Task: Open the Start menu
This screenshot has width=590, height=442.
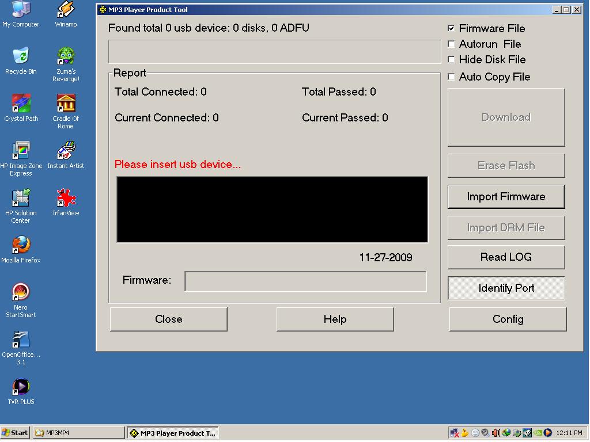Action: [x=14, y=432]
